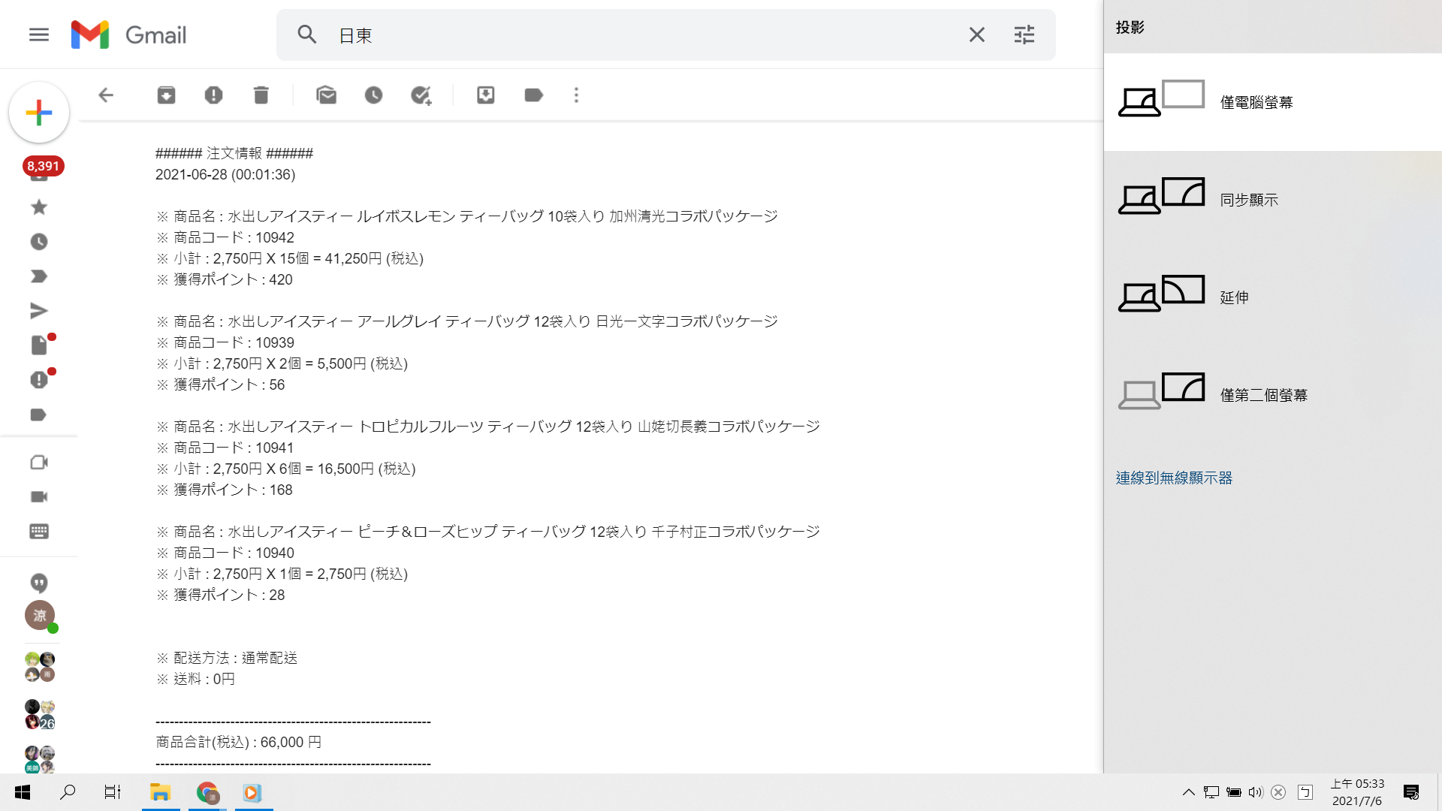Viewport: 1442px width, 811px height.
Task: Switch to Chrome on the taskbar
Action: (207, 792)
